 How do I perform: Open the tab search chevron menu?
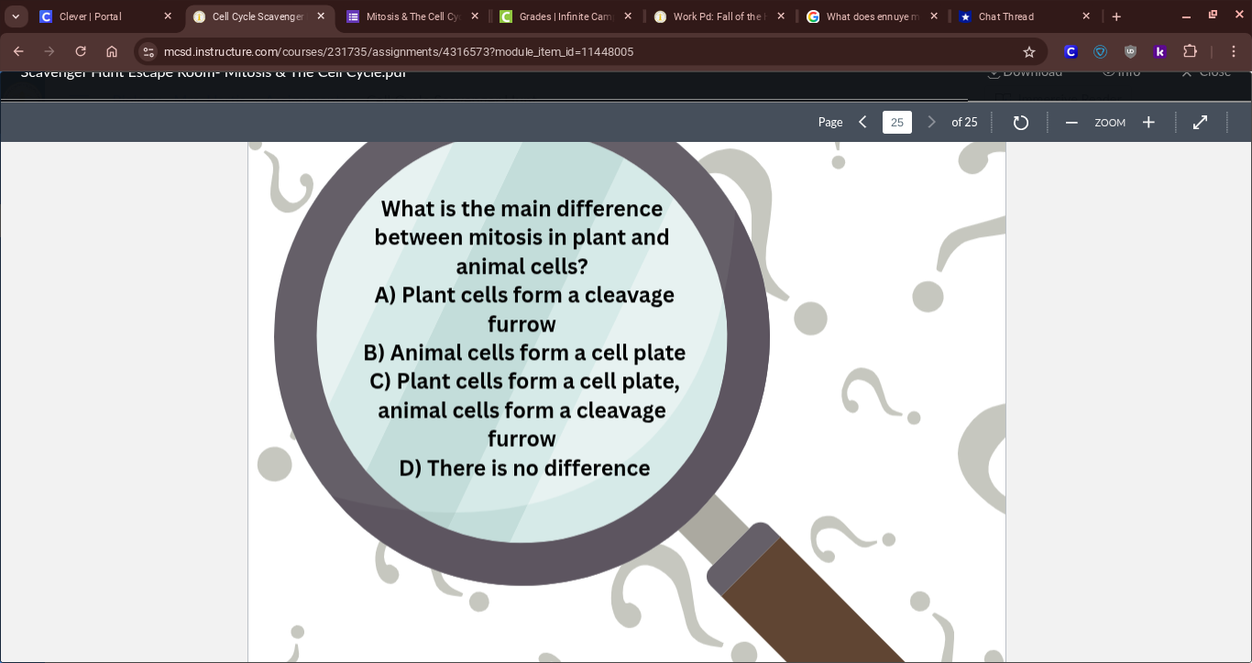coord(16,16)
